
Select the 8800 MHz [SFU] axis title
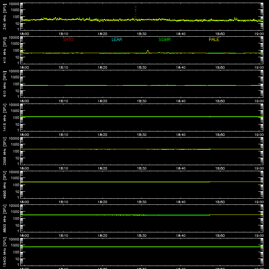pos(5,218)
